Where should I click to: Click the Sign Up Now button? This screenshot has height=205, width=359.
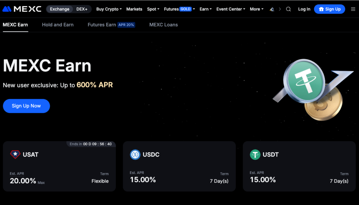26,106
